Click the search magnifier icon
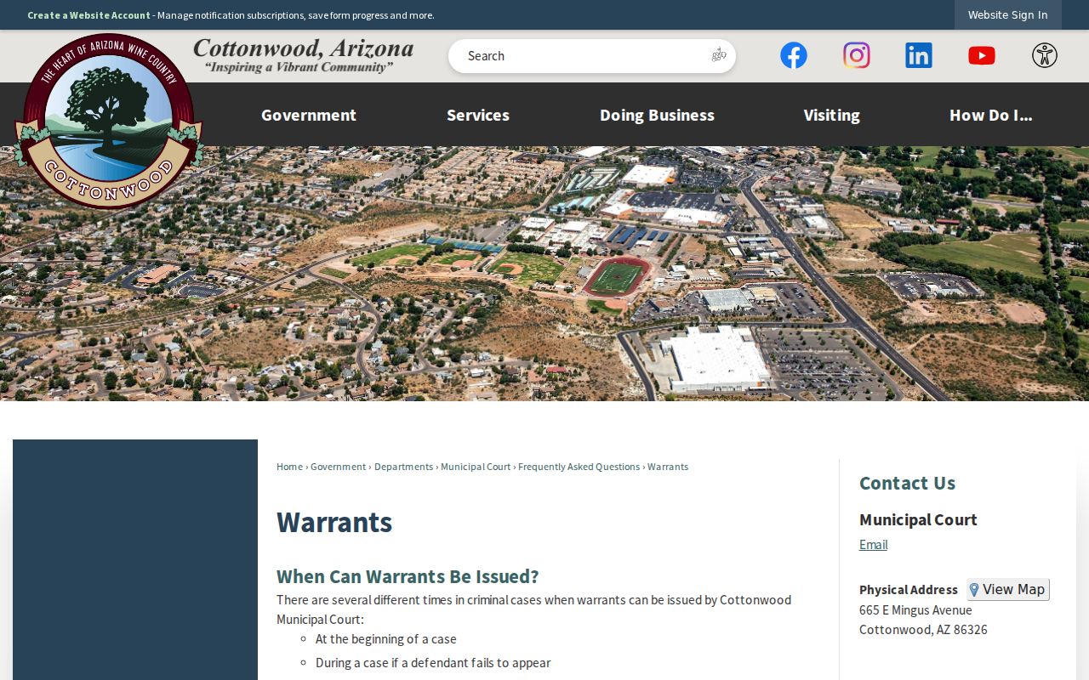 [719, 55]
